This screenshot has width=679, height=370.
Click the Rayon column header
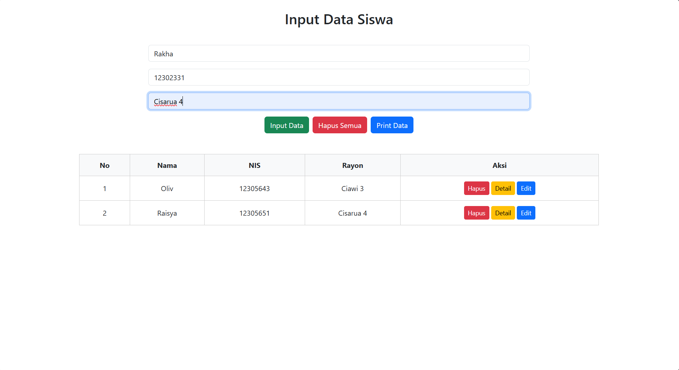coord(353,165)
